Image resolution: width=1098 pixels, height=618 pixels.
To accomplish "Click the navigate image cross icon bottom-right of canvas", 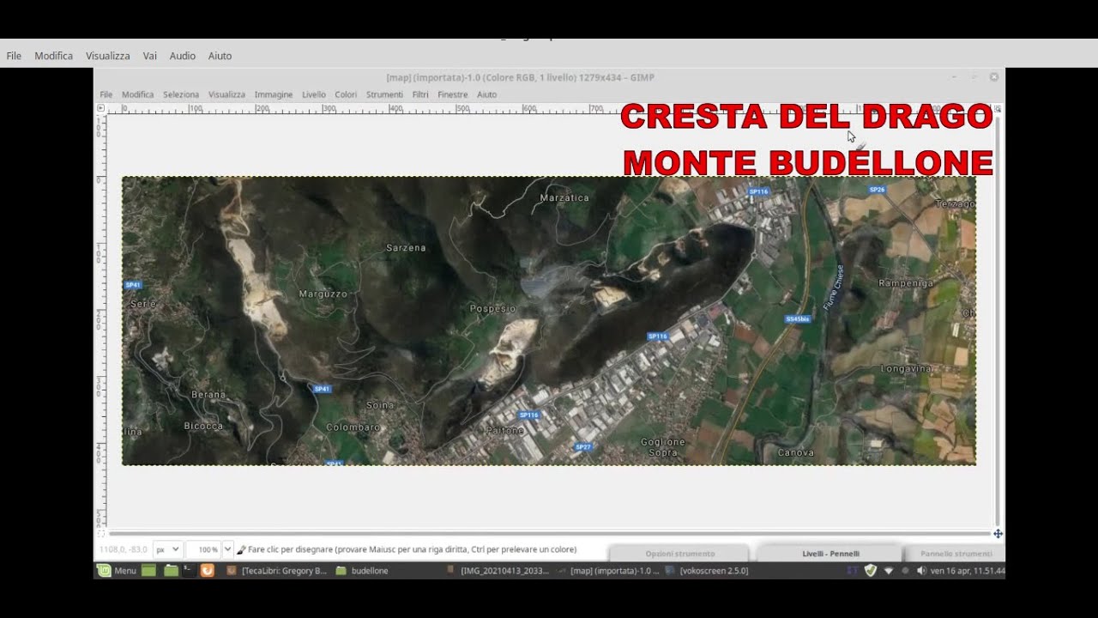I will tap(998, 534).
